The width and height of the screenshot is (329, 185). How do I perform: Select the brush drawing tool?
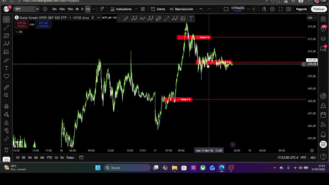click(6, 60)
